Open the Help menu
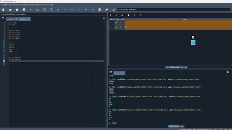 click(x=51, y=5)
